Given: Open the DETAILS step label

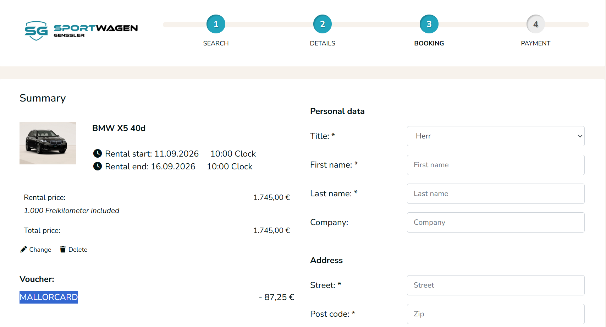Looking at the screenshot, I should click(323, 43).
